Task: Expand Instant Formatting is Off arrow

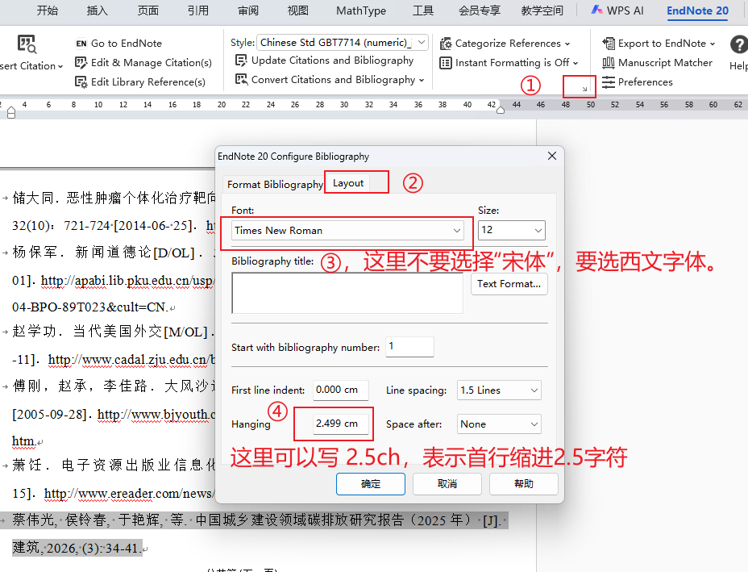Action: click(x=576, y=63)
